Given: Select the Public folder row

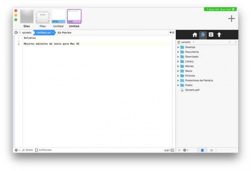Looking at the screenshot, I should (207, 85).
